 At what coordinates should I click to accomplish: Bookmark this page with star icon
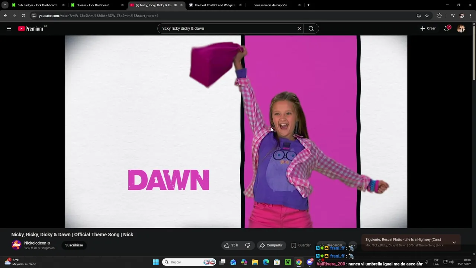pyautogui.click(x=427, y=16)
